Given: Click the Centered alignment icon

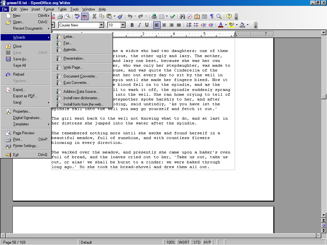Looking at the screenshot, I should (164, 25).
